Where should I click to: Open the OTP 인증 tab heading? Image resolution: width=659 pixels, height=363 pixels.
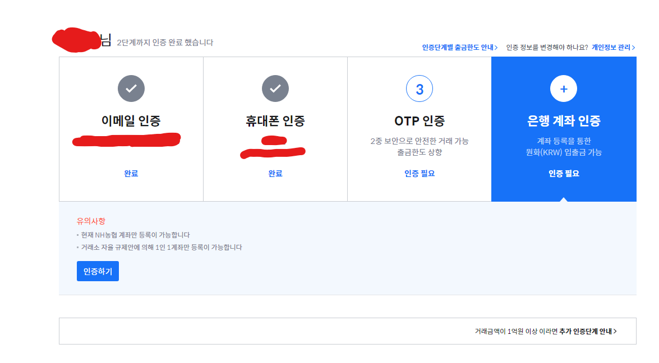tap(420, 121)
